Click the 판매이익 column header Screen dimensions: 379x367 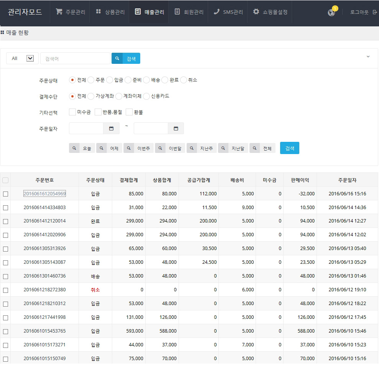click(x=300, y=180)
